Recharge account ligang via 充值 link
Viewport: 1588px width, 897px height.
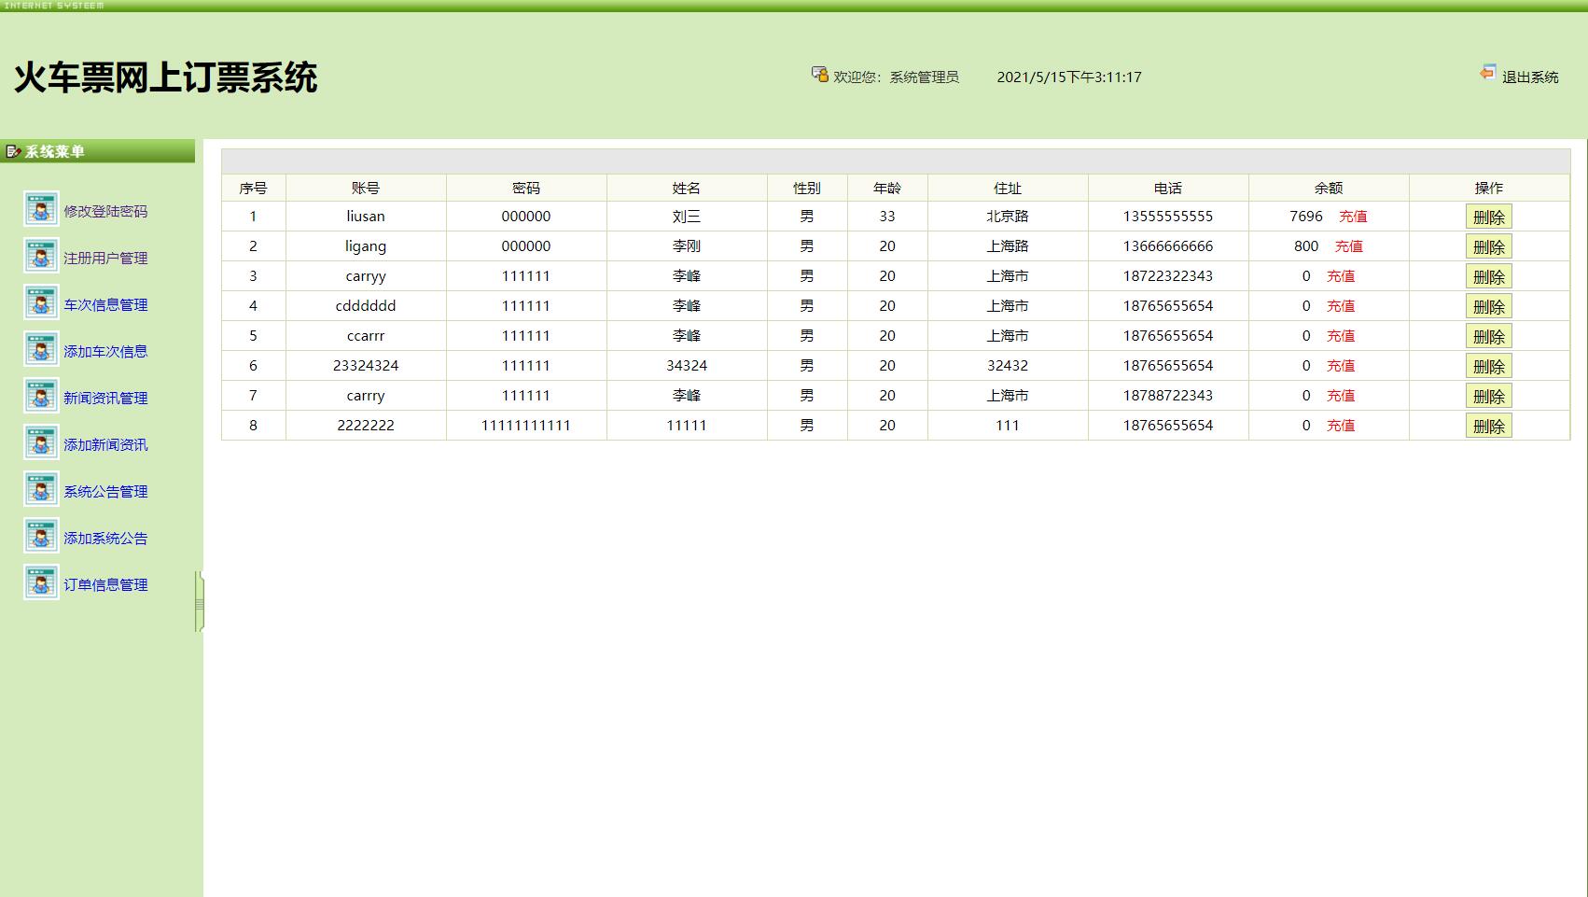[x=1348, y=246]
